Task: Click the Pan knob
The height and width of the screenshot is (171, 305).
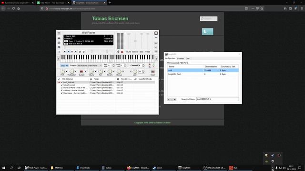Action: 101,72
